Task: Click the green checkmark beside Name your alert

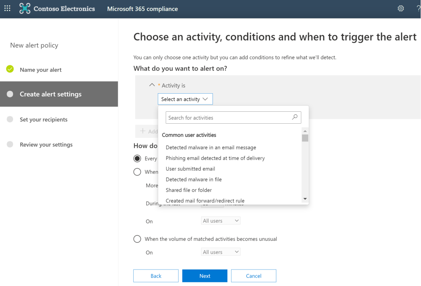Action: pos(10,69)
